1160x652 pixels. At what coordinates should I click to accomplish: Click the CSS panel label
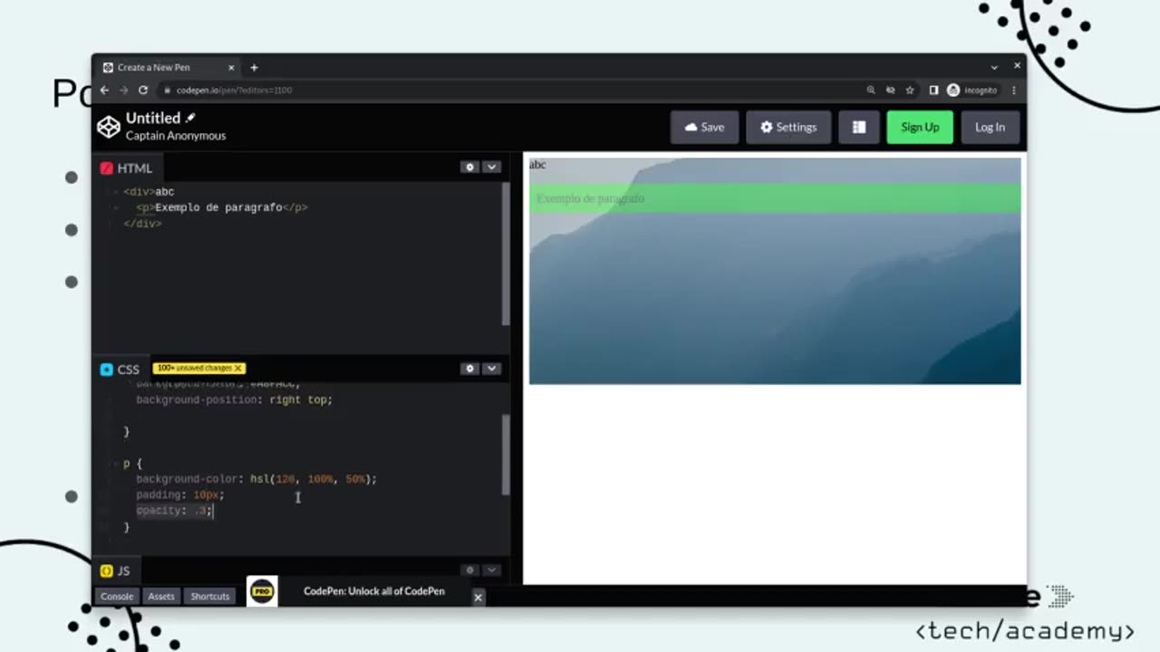(x=120, y=369)
